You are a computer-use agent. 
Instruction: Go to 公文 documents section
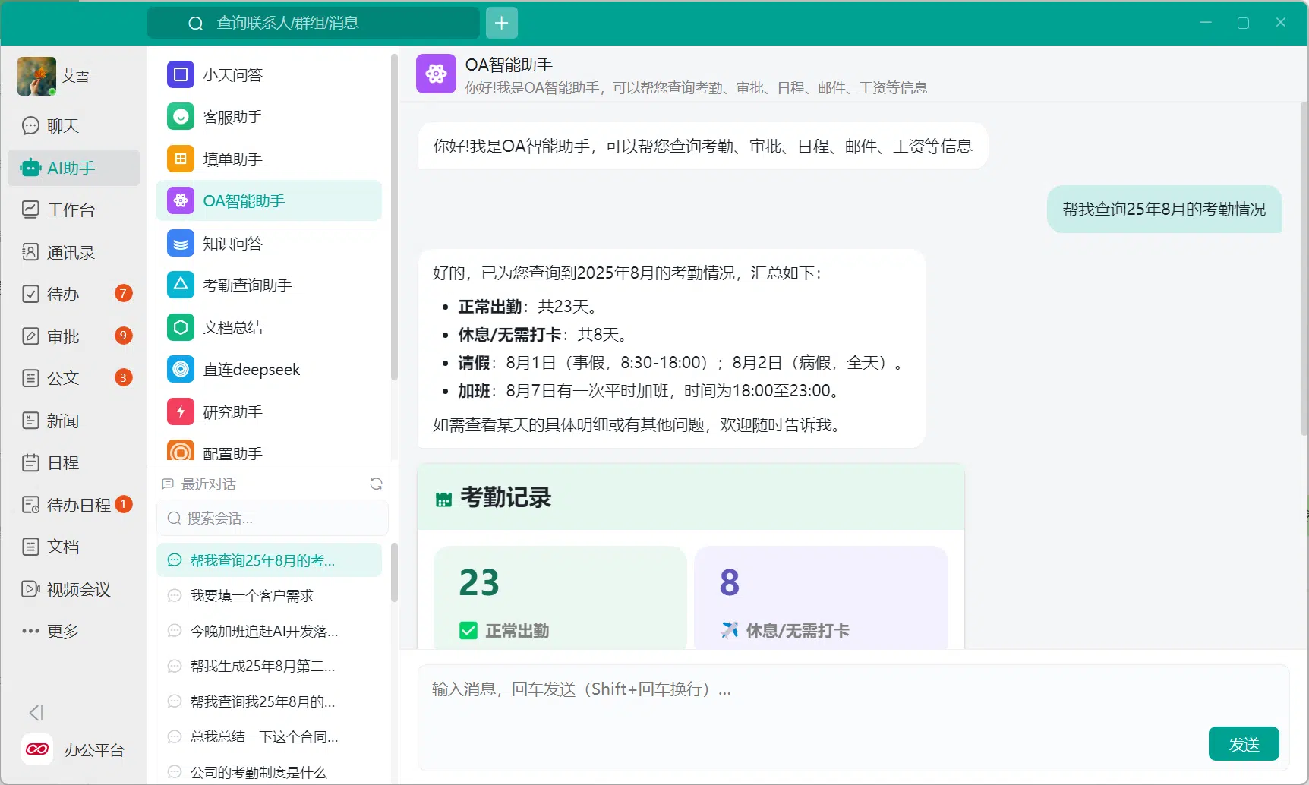tap(74, 377)
